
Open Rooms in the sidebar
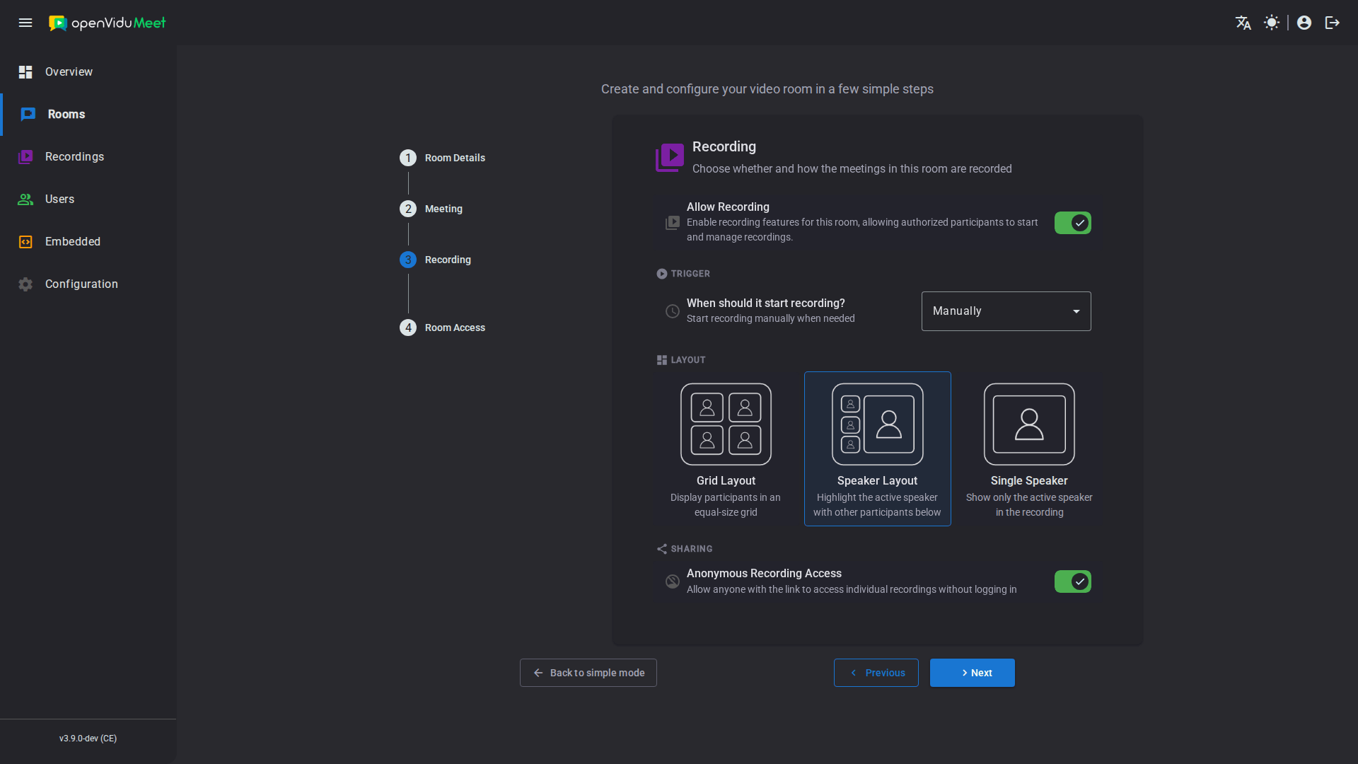click(x=88, y=115)
